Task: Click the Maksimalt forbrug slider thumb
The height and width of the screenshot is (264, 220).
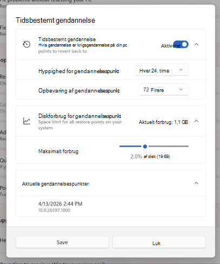Action: coord(145,147)
